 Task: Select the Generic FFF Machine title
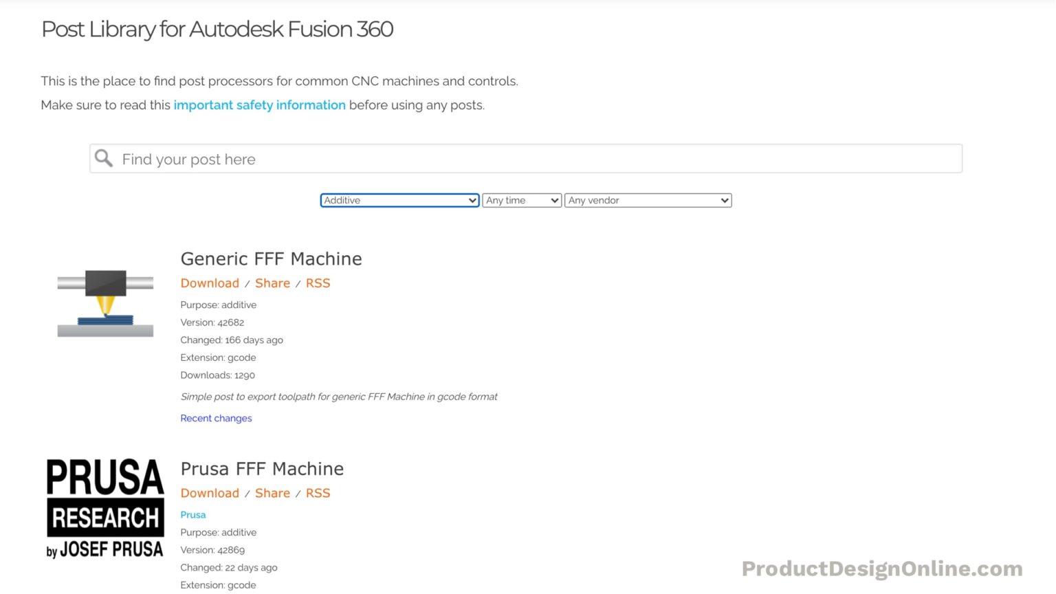[271, 259]
